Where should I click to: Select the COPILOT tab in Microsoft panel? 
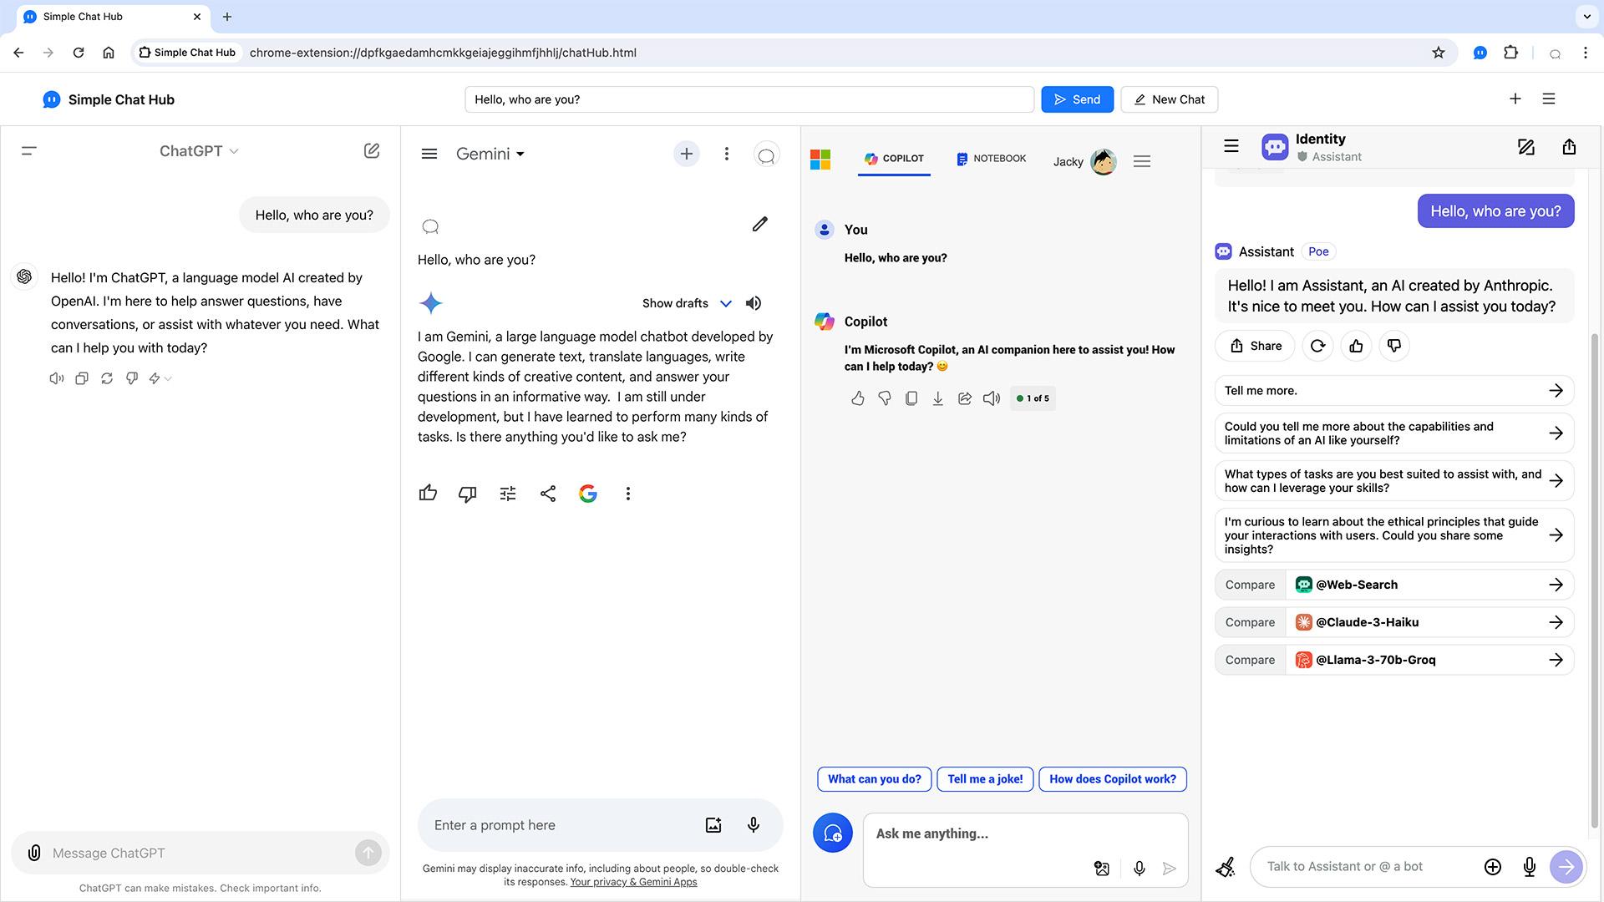point(895,159)
